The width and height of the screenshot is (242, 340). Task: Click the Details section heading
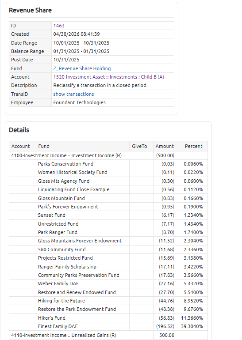19,130
